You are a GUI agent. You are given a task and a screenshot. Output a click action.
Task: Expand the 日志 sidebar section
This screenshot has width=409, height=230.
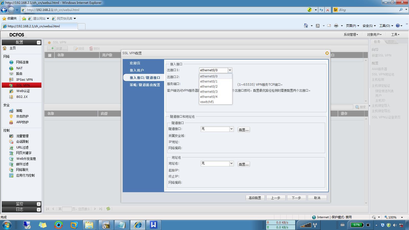pos(39,210)
